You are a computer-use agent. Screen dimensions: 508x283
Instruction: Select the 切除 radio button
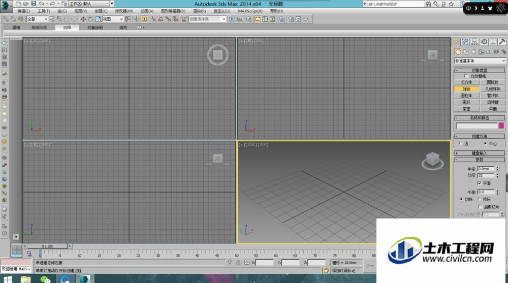click(x=461, y=199)
